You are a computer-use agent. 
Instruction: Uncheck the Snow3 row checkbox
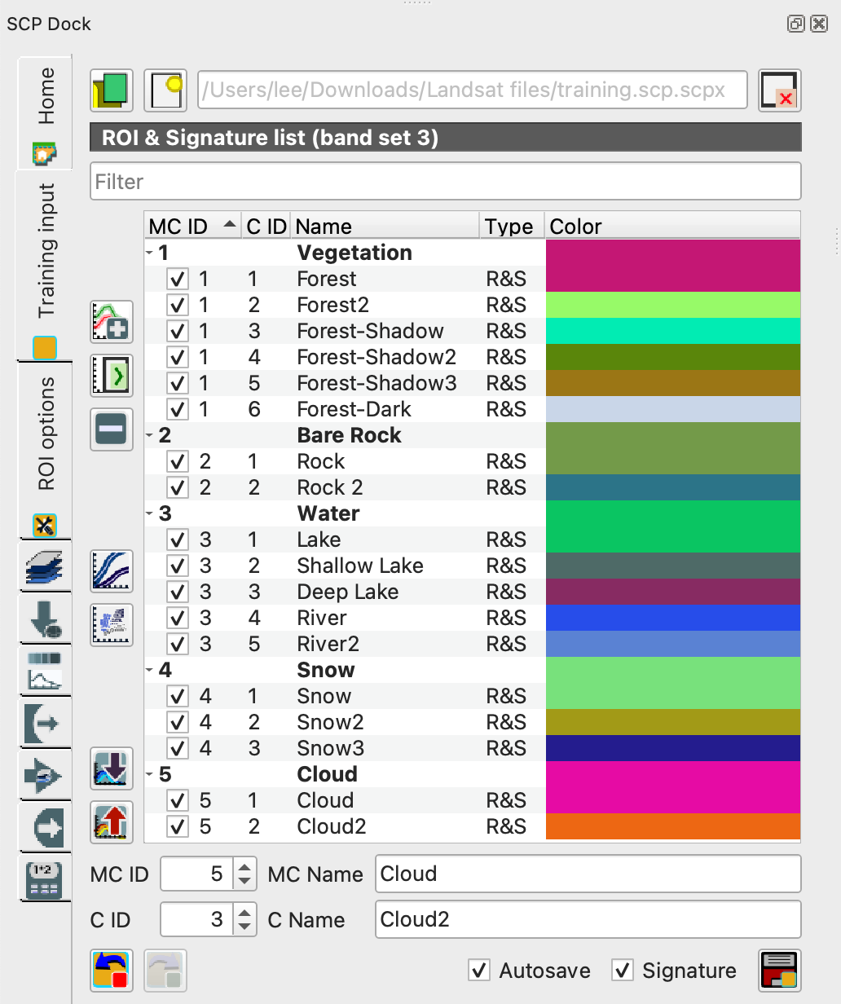[178, 748]
